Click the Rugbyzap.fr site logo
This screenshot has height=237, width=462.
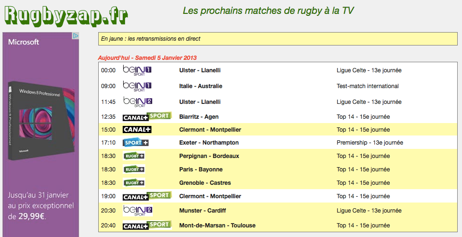pyautogui.click(x=66, y=15)
